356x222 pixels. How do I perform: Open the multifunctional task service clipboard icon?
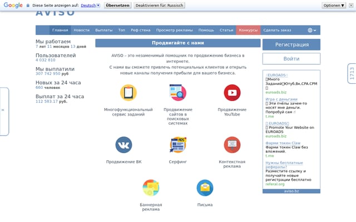click(x=128, y=93)
